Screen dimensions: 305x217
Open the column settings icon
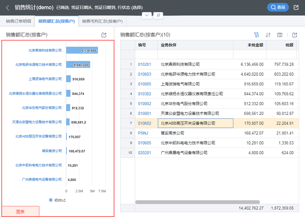pyautogui.click(x=280, y=35)
